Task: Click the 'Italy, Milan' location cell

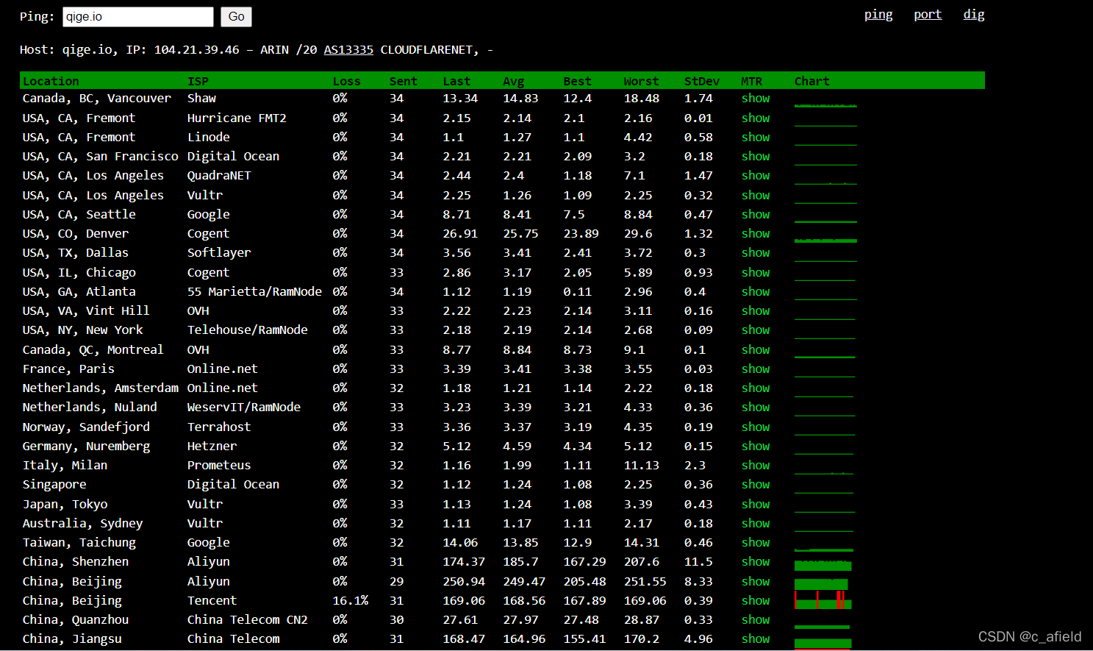Action: (65, 465)
